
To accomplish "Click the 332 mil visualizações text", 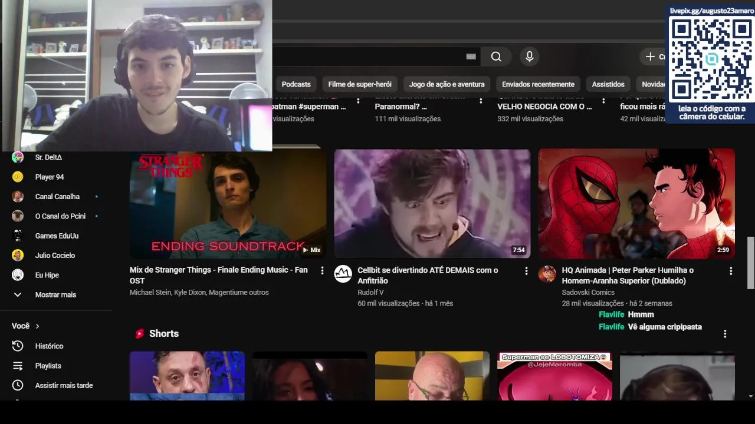I will point(530,119).
